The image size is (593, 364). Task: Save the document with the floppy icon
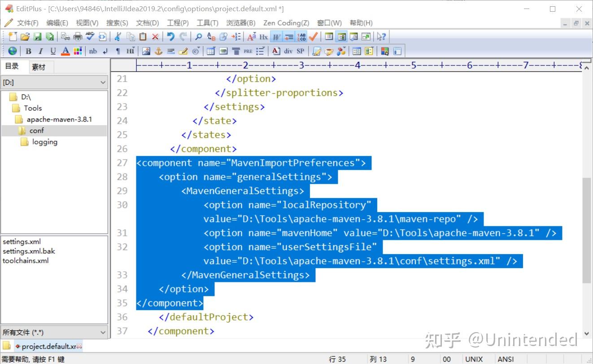coord(38,37)
